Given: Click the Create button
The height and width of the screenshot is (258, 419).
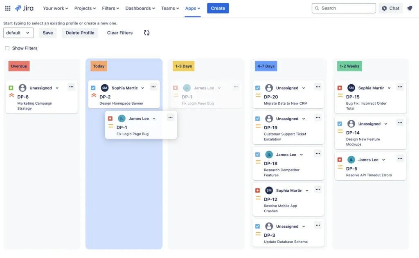Looking at the screenshot, I should pyautogui.click(x=218, y=8).
